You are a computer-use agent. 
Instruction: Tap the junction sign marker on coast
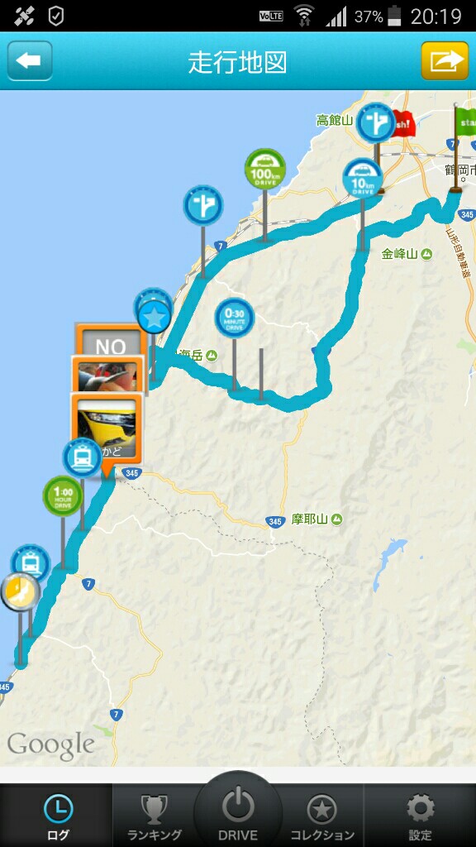click(203, 205)
